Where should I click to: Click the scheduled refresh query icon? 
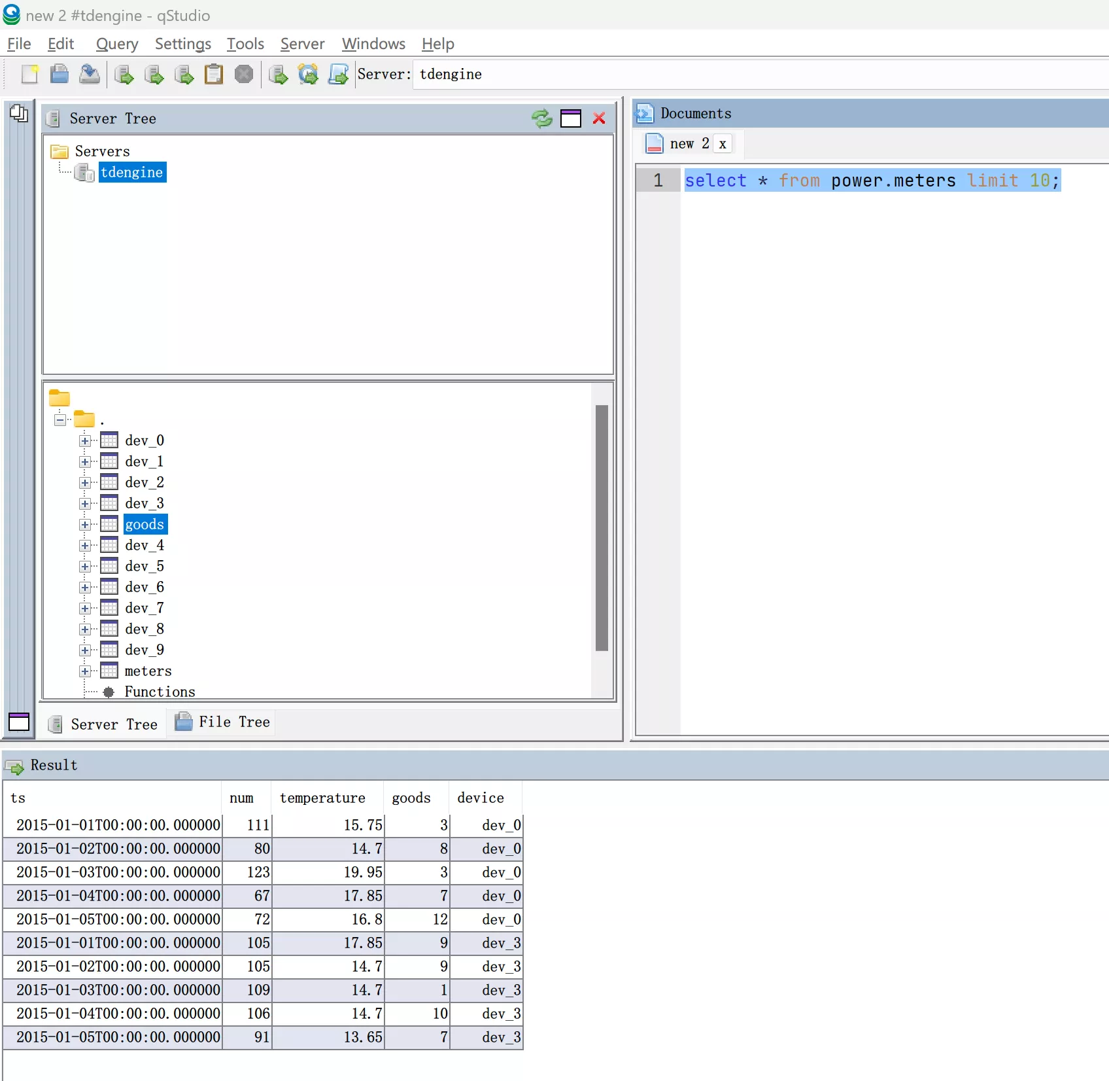click(x=308, y=74)
